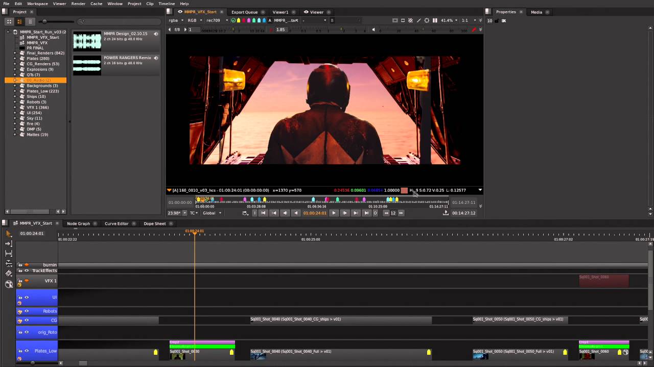The image size is (654, 367).
Task: Expand the Final_Renders (842) bin
Action: click(x=15, y=53)
